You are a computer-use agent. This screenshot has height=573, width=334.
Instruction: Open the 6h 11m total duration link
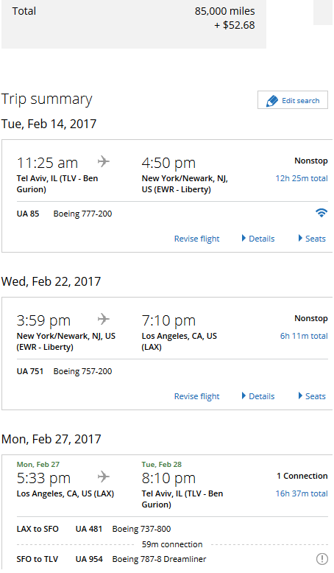point(304,336)
